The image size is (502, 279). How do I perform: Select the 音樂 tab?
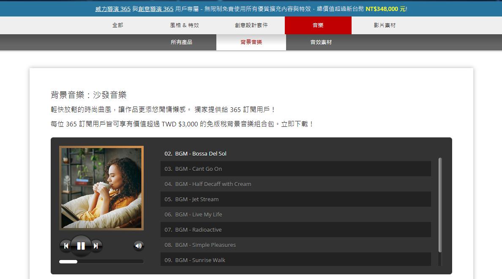click(x=318, y=25)
